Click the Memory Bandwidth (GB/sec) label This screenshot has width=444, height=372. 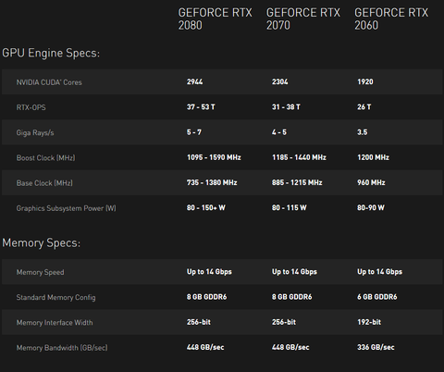[62, 348]
